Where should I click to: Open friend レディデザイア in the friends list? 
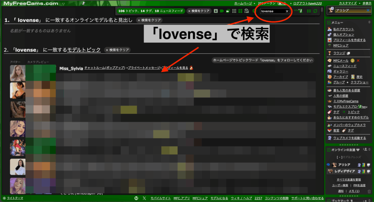click(345, 171)
